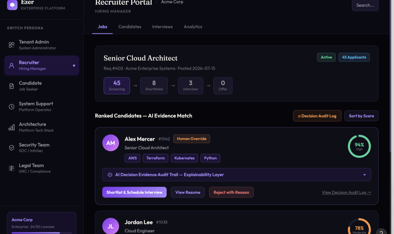Open the Decision Audit Log button
This screenshot has height=234, width=394.
coord(317,116)
